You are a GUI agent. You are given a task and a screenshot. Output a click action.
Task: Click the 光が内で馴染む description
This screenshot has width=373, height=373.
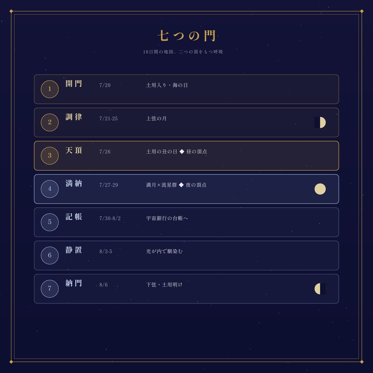click(164, 251)
